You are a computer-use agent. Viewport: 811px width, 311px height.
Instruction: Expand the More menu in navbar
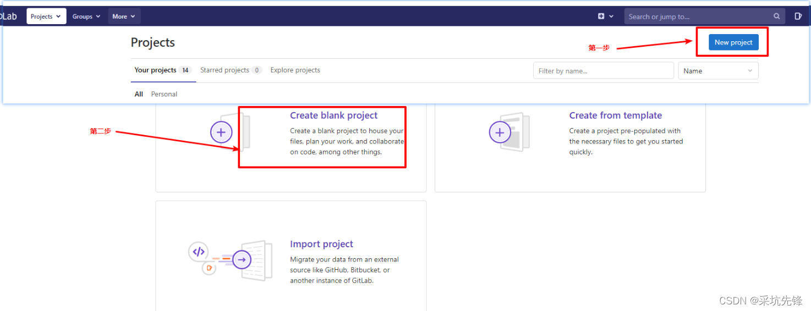tap(124, 16)
